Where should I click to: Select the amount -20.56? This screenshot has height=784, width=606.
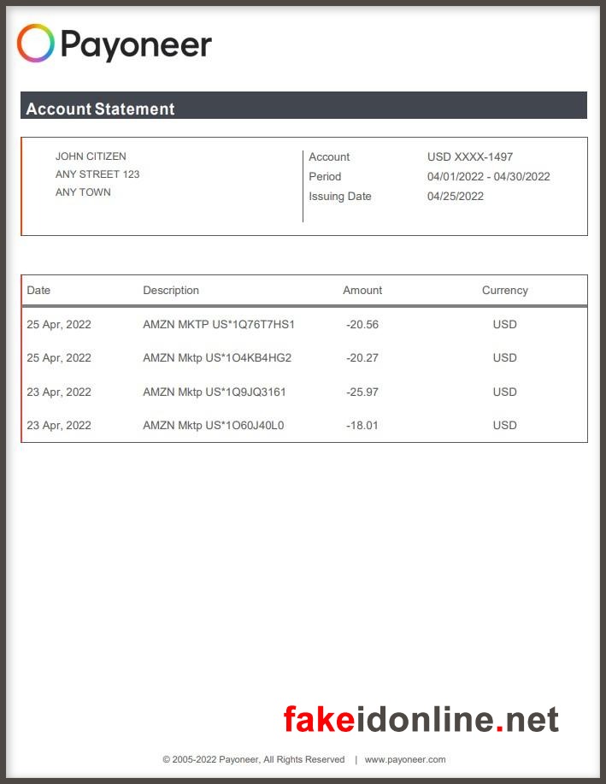pyautogui.click(x=362, y=325)
